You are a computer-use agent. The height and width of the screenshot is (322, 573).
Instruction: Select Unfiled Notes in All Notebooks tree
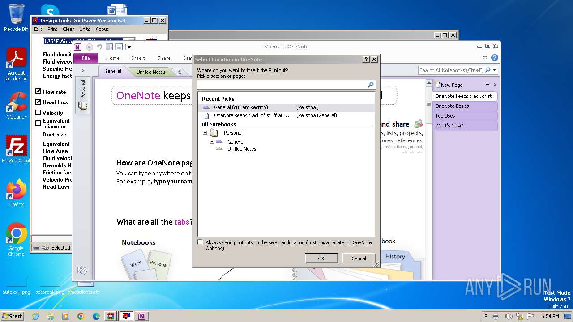(242, 149)
